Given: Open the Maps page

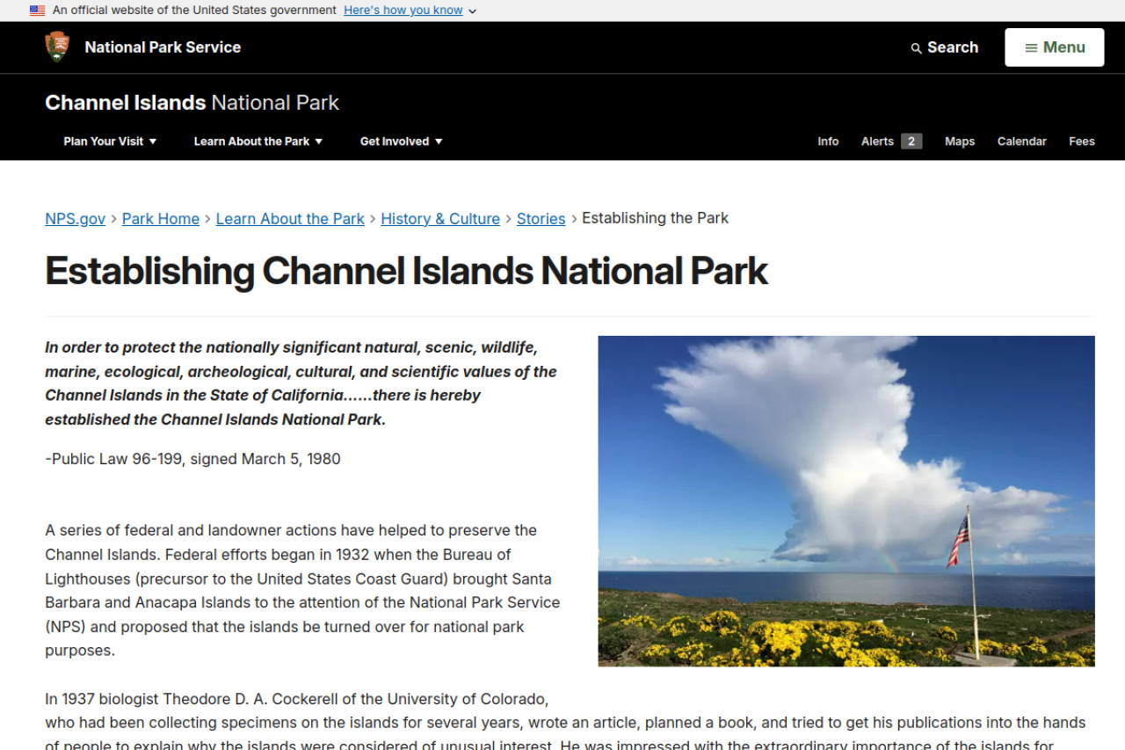Looking at the screenshot, I should 960,142.
